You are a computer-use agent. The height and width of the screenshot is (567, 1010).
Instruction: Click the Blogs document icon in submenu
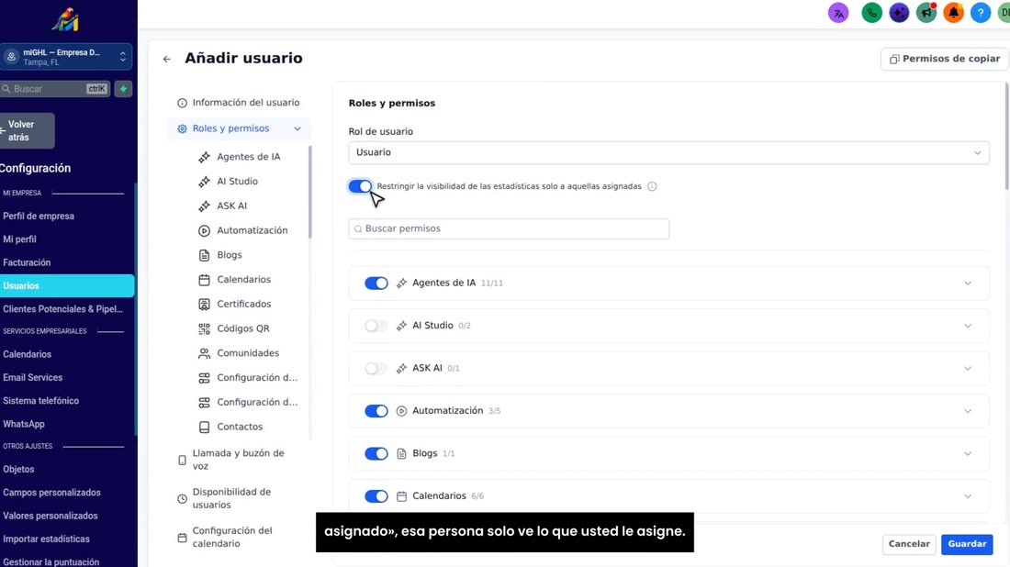pos(204,255)
